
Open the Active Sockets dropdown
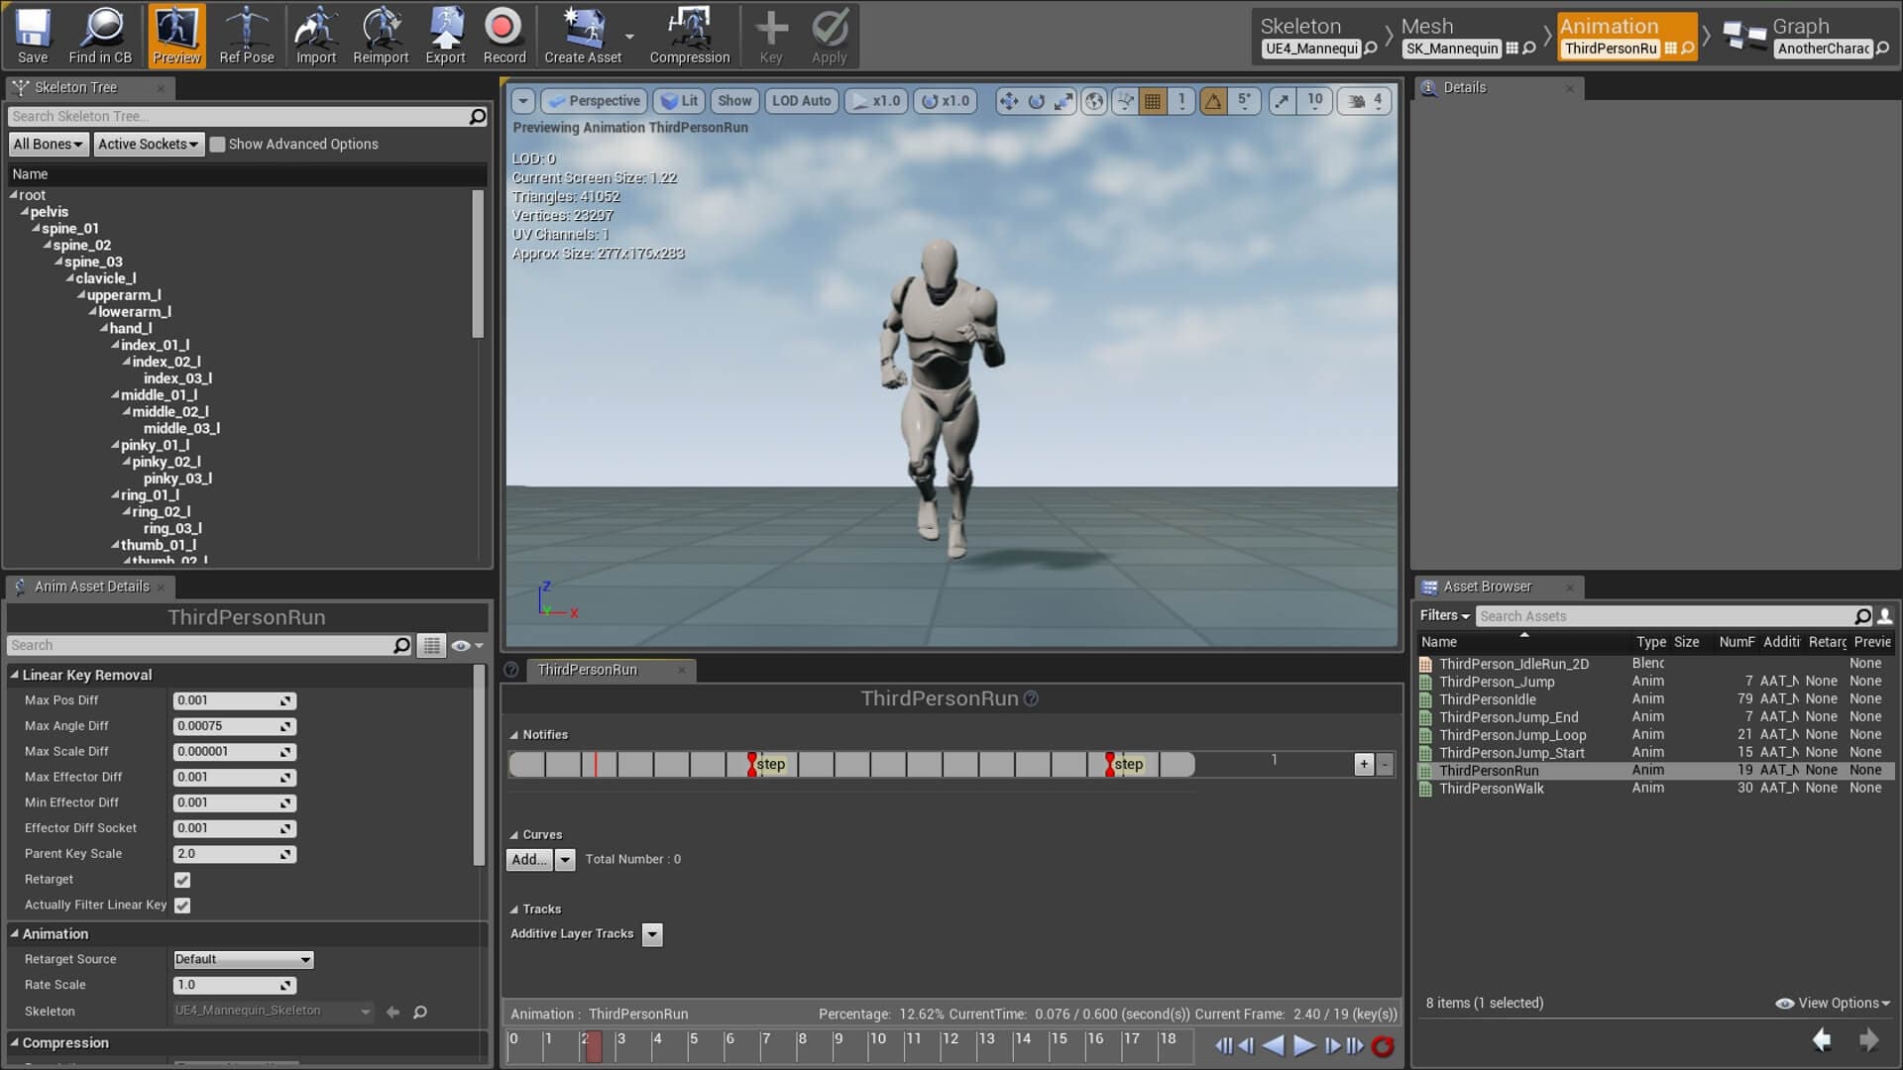(149, 145)
